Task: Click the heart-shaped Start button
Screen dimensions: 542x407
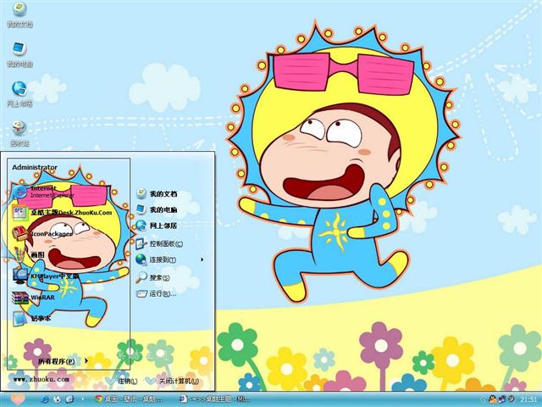Action: point(17,399)
